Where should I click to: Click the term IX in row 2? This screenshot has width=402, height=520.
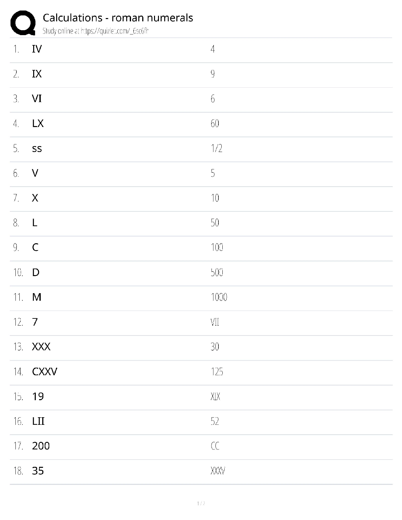pos(37,74)
